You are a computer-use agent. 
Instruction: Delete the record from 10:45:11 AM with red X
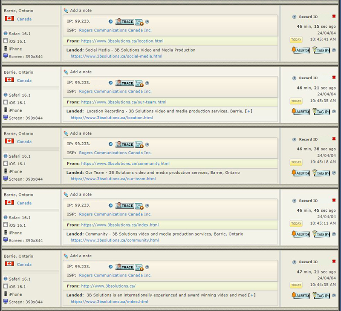pos(334,200)
